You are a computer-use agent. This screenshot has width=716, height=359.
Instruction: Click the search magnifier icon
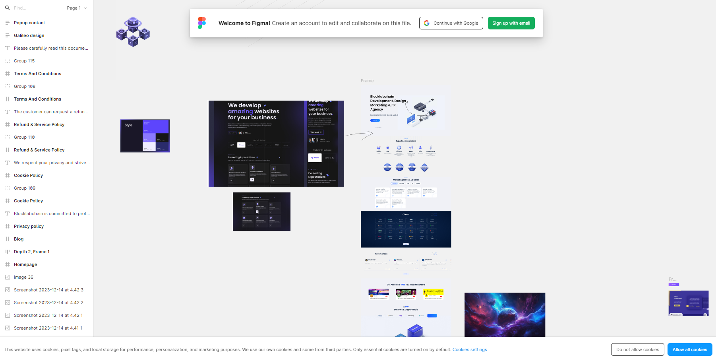point(7,8)
